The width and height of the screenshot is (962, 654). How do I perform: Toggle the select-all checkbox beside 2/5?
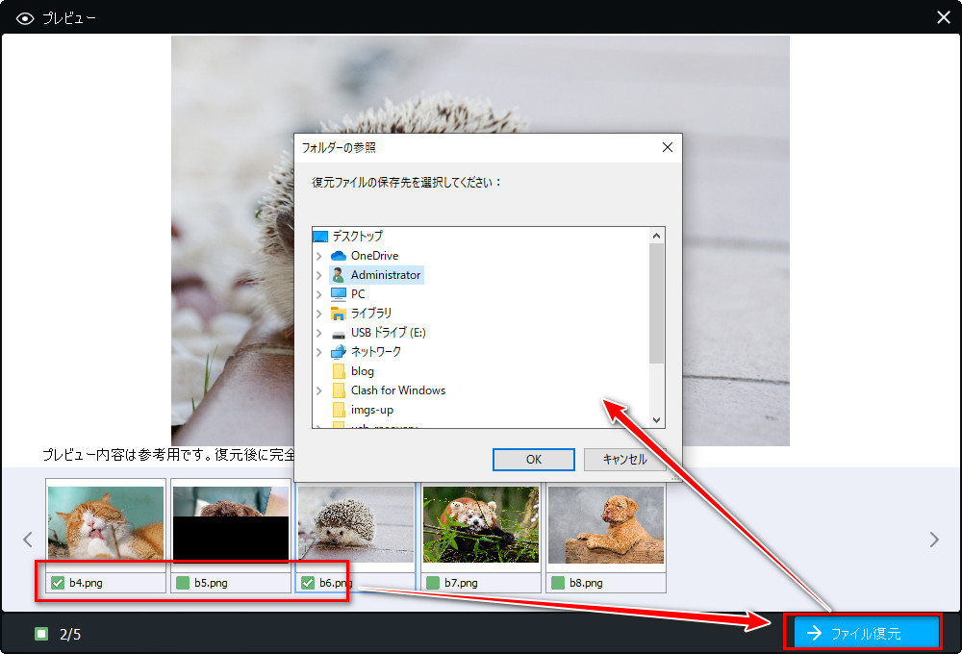coord(41,634)
